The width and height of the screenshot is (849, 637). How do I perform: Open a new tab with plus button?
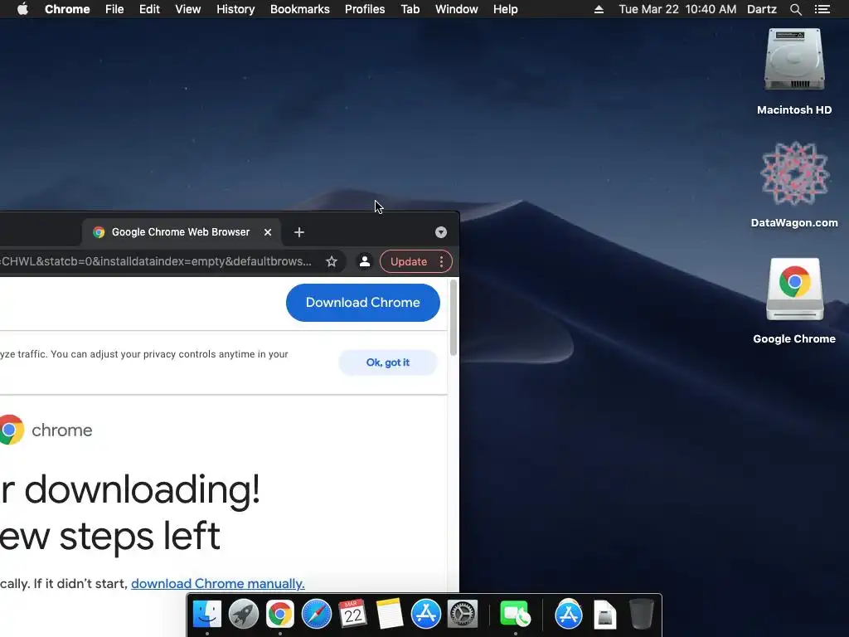pos(298,232)
